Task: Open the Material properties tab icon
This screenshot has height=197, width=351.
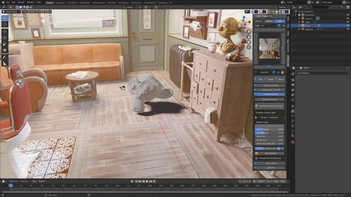Action: (293, 136)
